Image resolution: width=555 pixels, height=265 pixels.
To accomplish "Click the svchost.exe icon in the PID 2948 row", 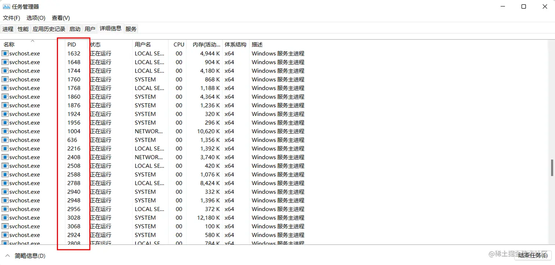I will click(5, 200).
